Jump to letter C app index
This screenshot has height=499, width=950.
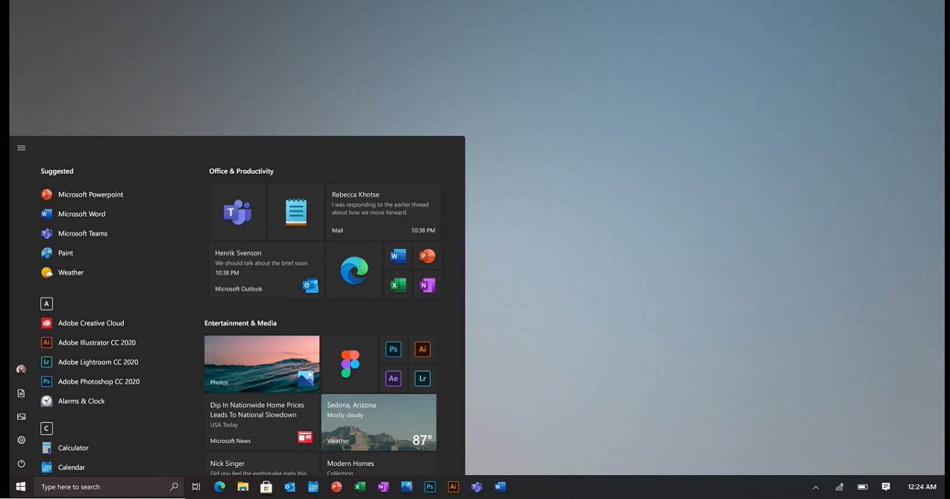pos(46,428)
